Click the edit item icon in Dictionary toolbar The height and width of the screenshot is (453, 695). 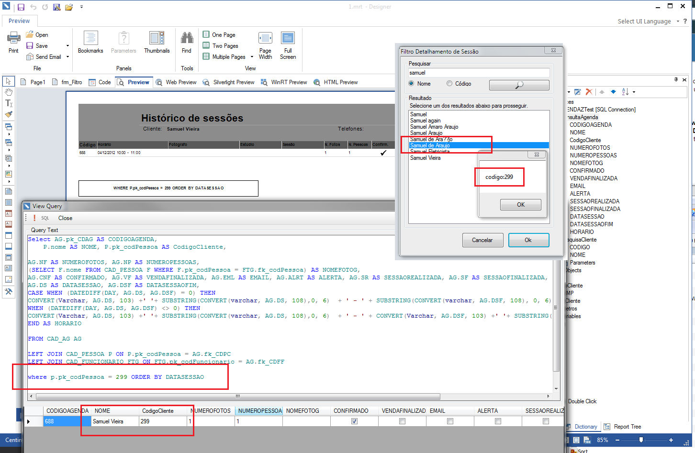[x=578, y=92]
